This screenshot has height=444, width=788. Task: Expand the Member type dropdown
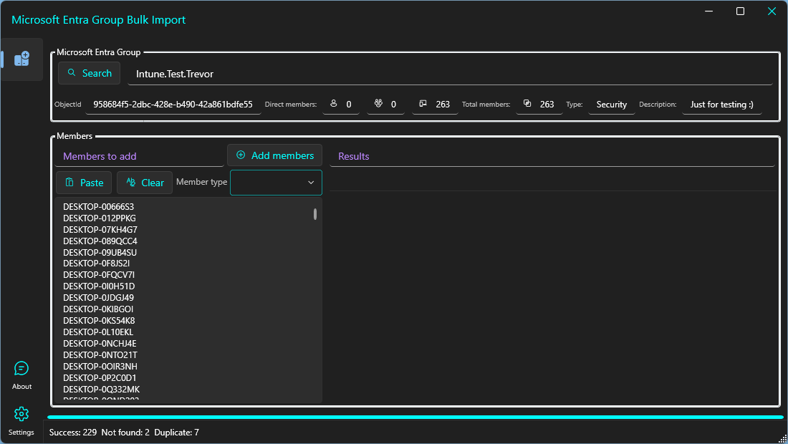pos(276,183)
